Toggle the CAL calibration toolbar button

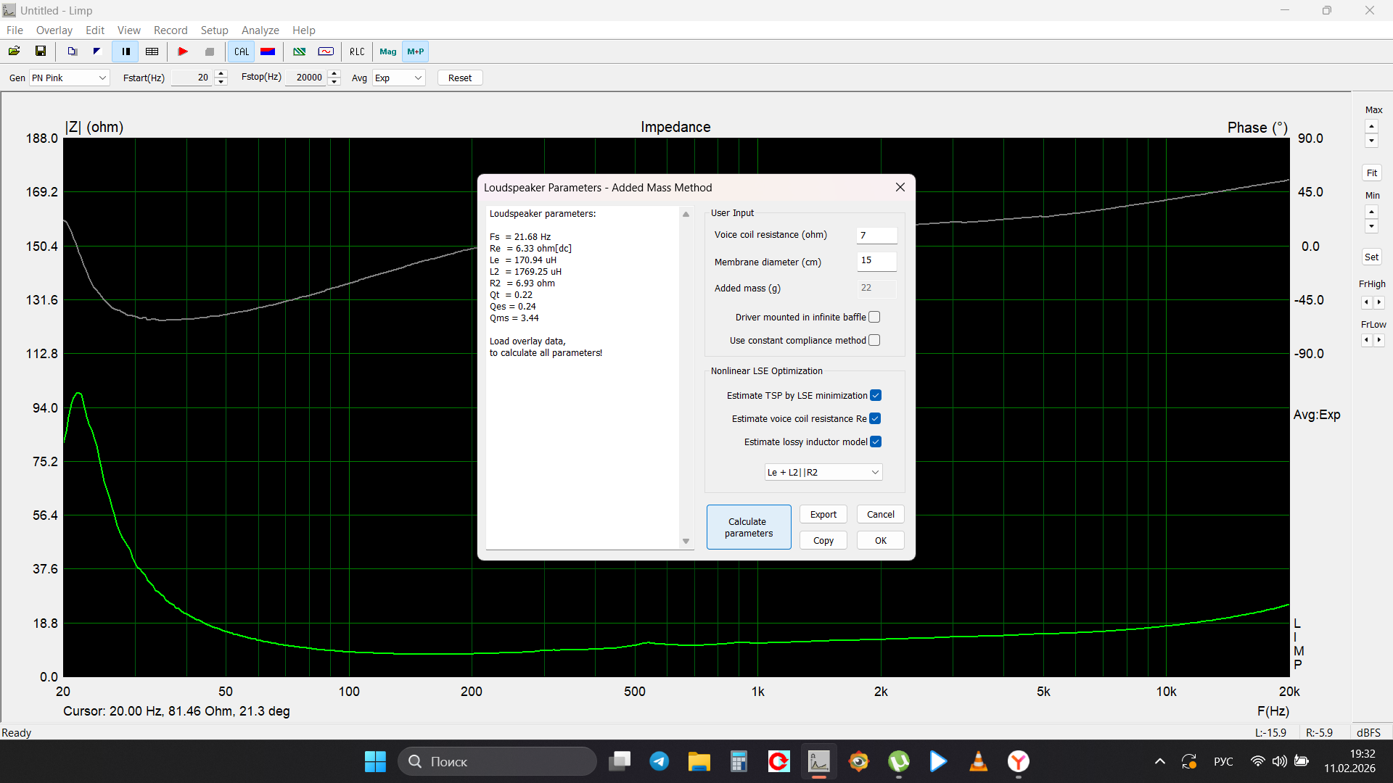242,51
